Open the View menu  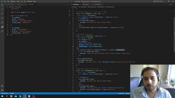point(18,1)
